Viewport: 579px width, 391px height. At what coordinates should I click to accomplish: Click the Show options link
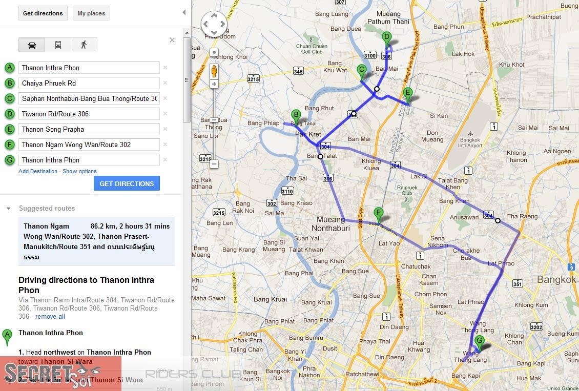click(x=79, y=171)
